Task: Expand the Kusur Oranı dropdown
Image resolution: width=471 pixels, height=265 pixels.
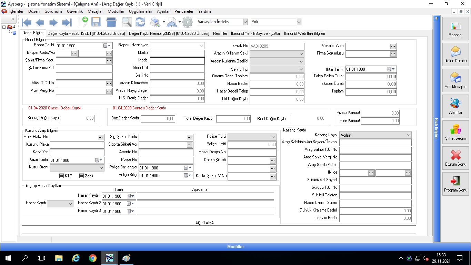Action: [101, 168]
